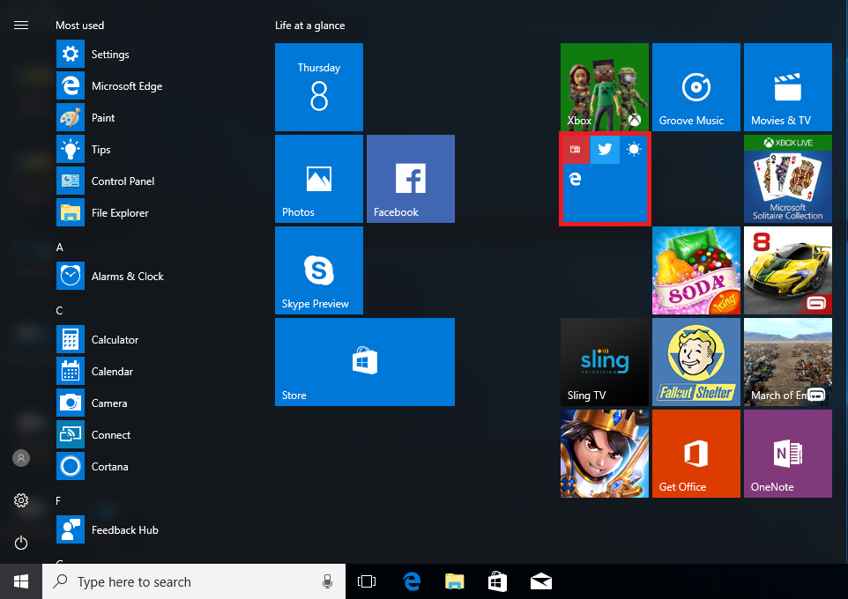Click the Get Office tile
Image resolution: width=848 pixels, height=599 pixels.
696,454
